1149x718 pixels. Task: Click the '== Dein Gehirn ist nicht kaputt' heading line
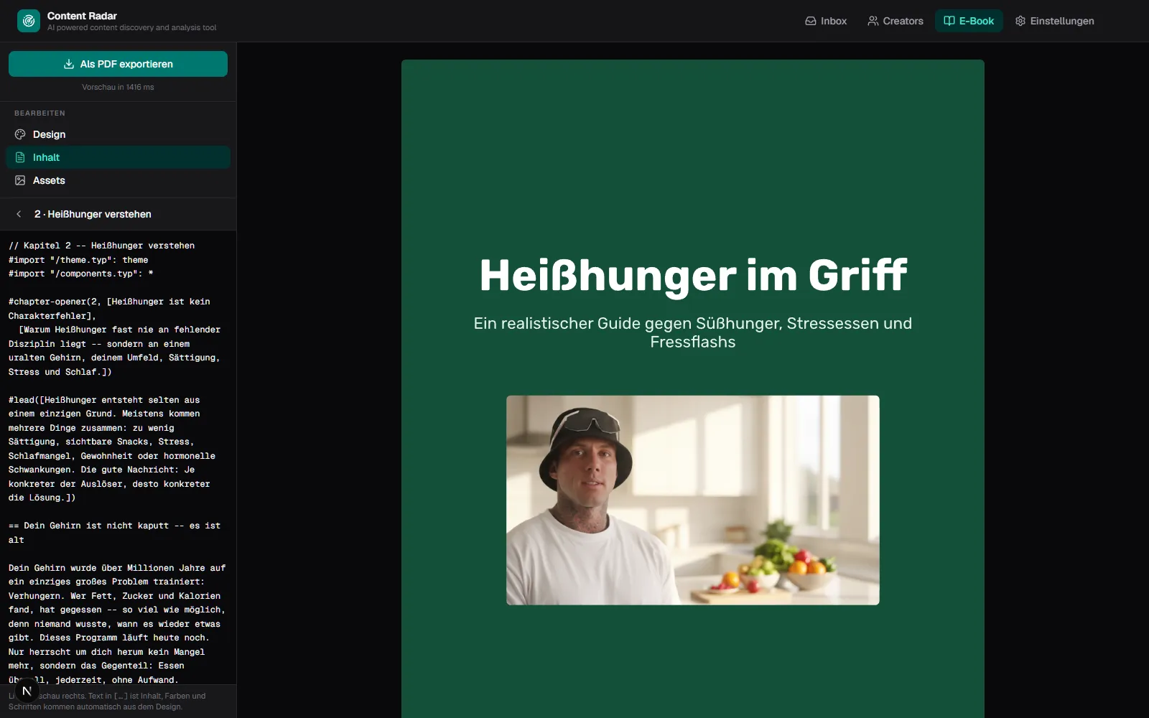point(114,526)
